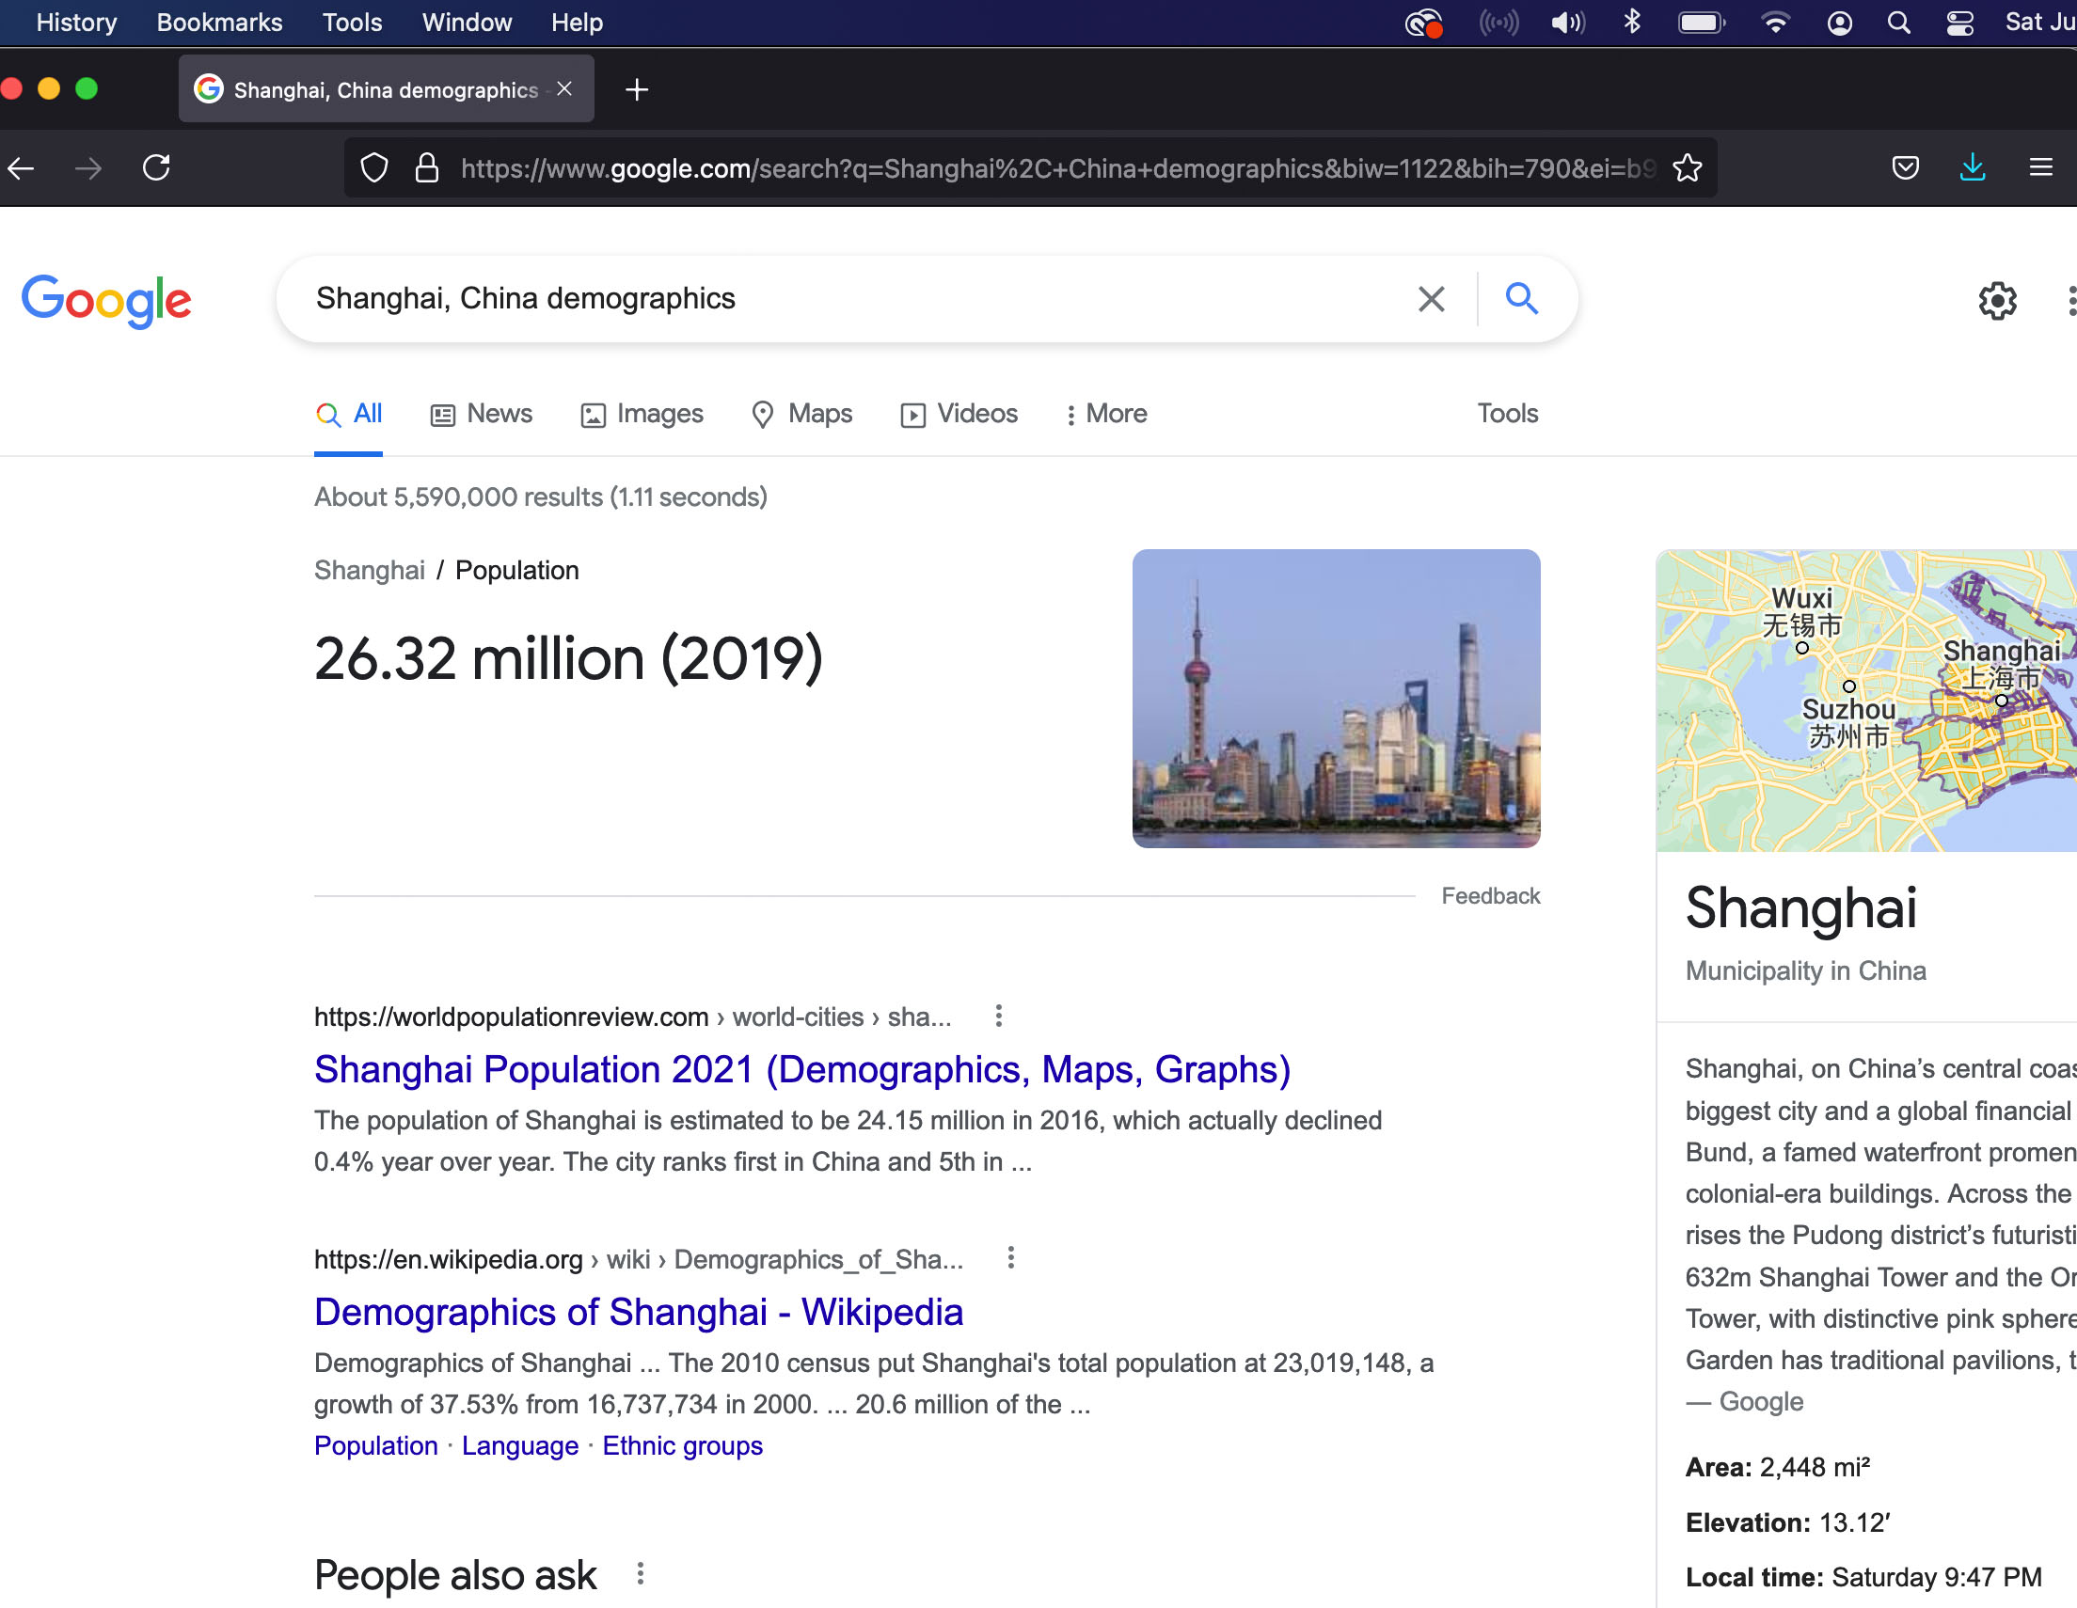Image resolution: width=2077 pixels, height=1608 pixels.
Task: Open Google quick settings gear
Action: [x=1997, y=301]
